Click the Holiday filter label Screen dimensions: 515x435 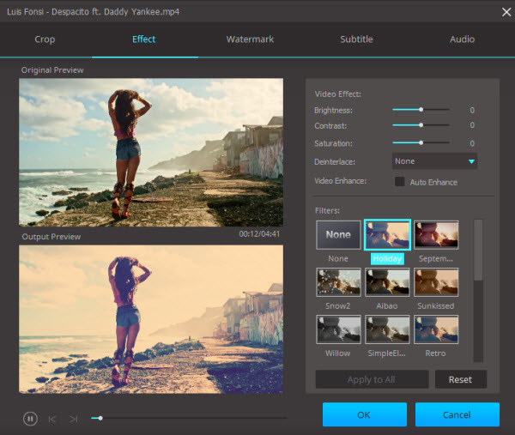(x=387, y=259)
